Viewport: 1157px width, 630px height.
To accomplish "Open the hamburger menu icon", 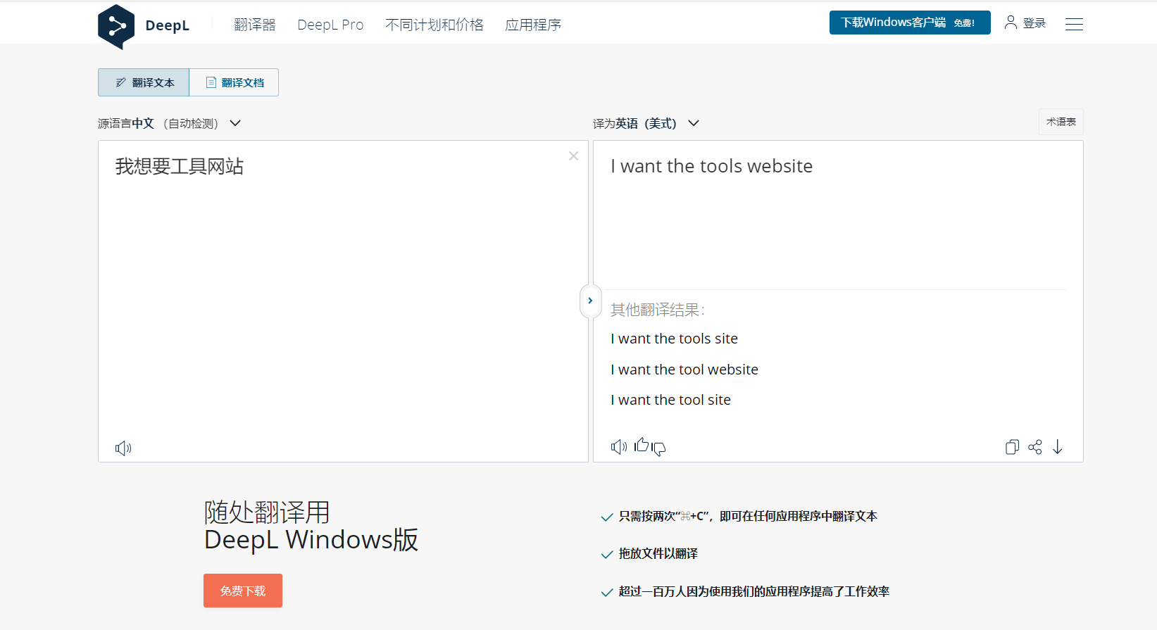I will (1074, 24).
